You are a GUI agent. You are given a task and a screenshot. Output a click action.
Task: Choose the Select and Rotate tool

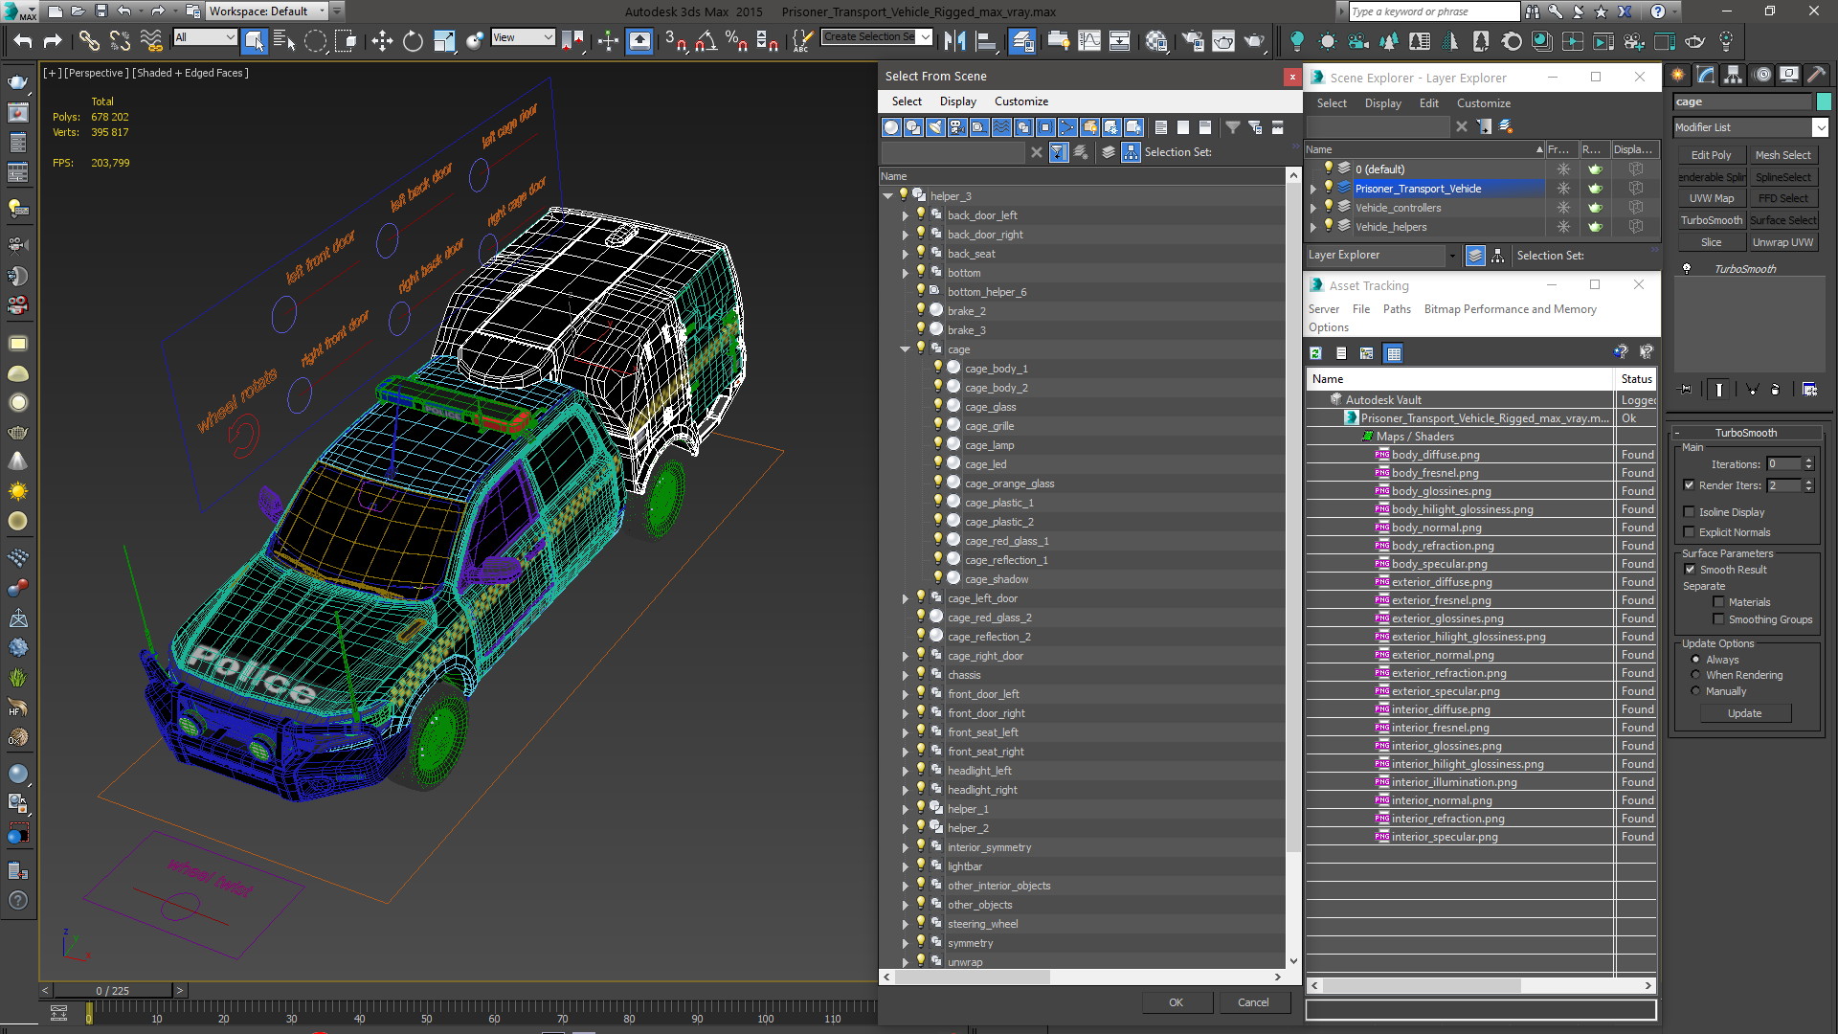tap(413, 40)
